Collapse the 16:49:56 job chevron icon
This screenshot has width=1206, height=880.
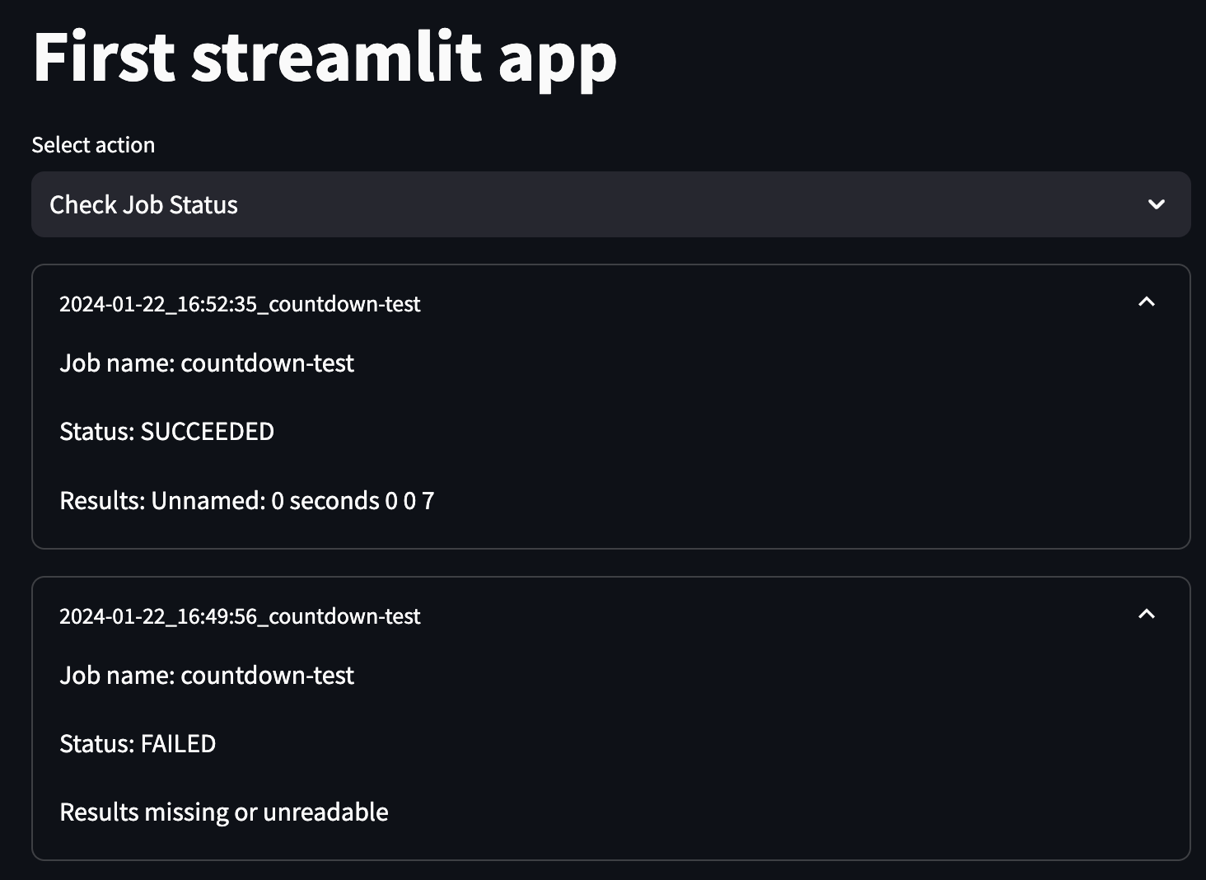pos(1146,615)
